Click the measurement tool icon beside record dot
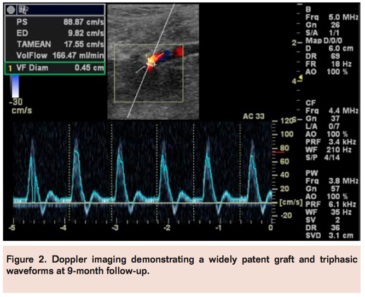 23,9
